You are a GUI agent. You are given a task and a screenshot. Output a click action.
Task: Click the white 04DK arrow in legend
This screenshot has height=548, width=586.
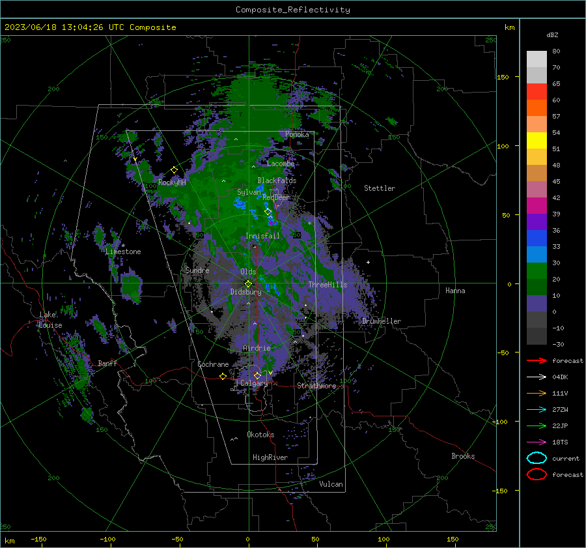pos(537,377)
